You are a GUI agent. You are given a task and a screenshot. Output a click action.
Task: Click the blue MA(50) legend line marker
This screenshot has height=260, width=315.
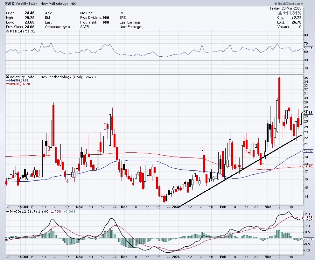click(7, 81)
